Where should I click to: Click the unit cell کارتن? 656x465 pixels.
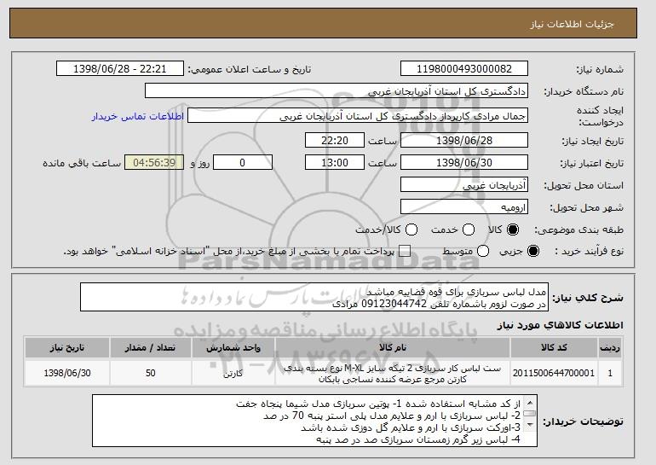point(233,373)
